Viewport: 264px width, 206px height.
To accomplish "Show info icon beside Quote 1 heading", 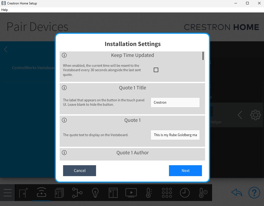I will pos(64,120).
